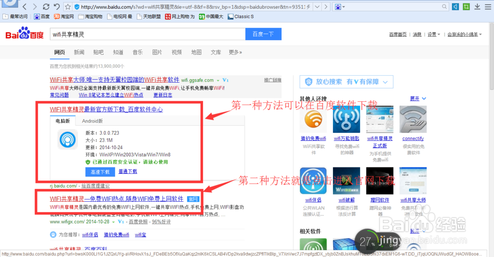Switch to the 图片 tab
The width and height of the screenshot is (494, 257).
click(157, 52)
